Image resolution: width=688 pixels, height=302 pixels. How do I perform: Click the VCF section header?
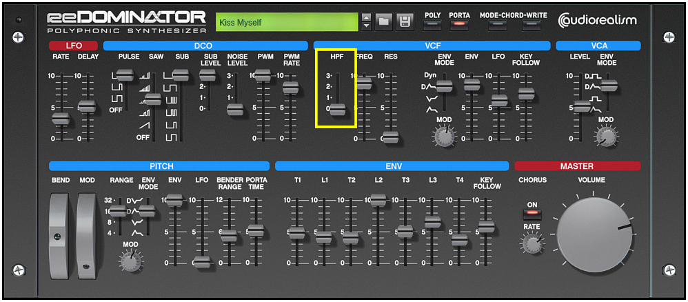[432, 46]
